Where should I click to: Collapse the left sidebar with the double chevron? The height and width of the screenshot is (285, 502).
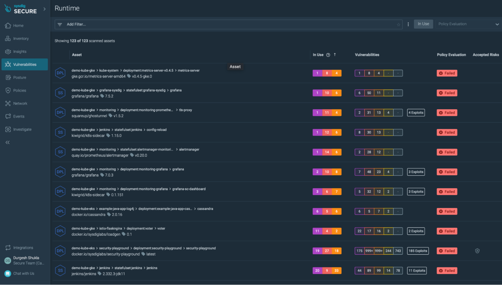point(8,142)
